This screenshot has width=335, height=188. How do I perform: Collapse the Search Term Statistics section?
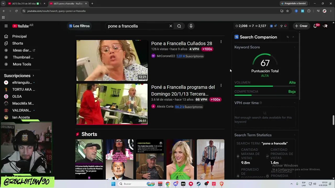click(x=294, y=135)
